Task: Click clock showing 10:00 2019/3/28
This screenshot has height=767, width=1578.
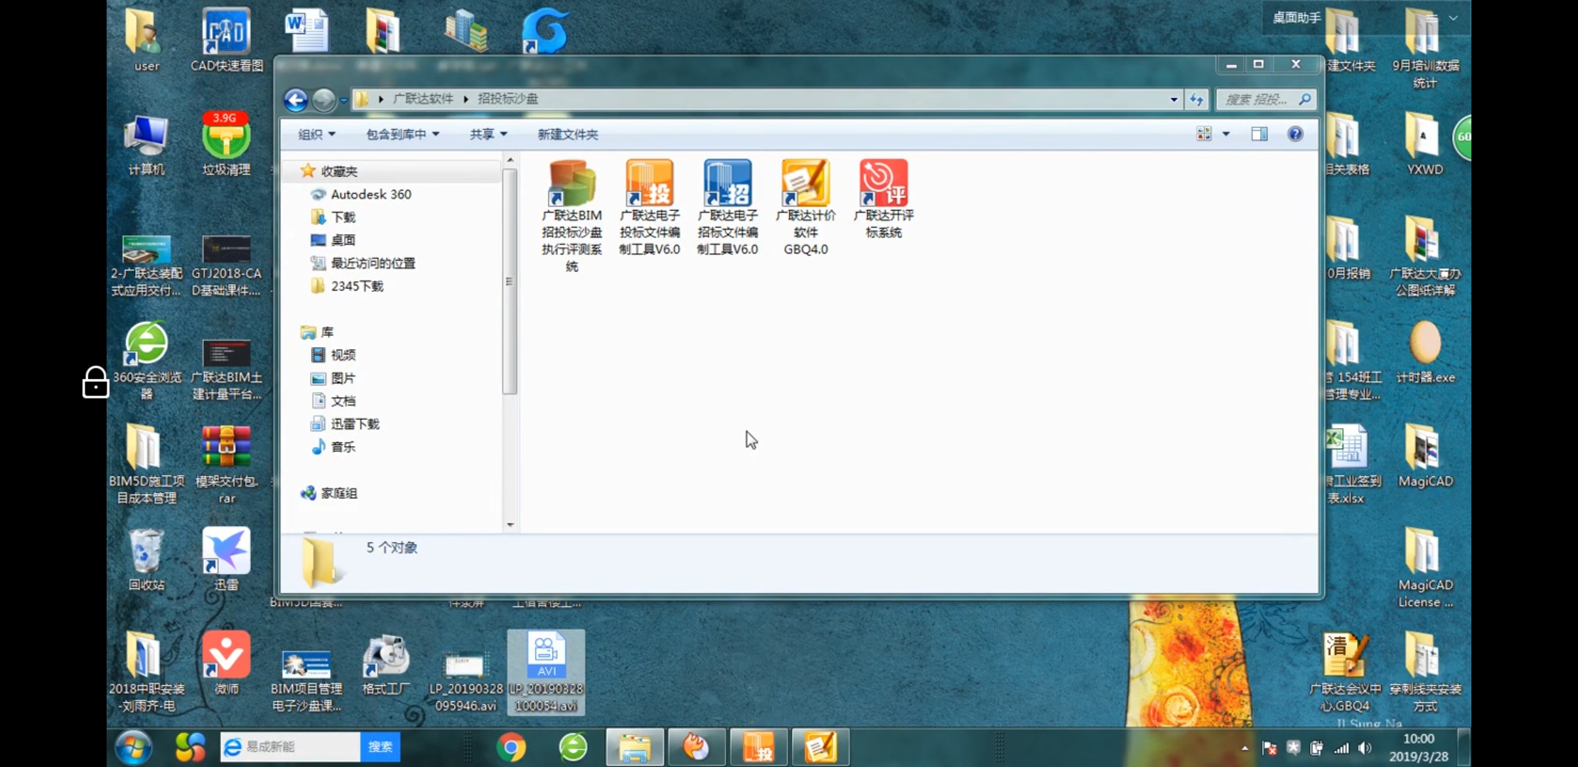Action: pos(1419,747)
